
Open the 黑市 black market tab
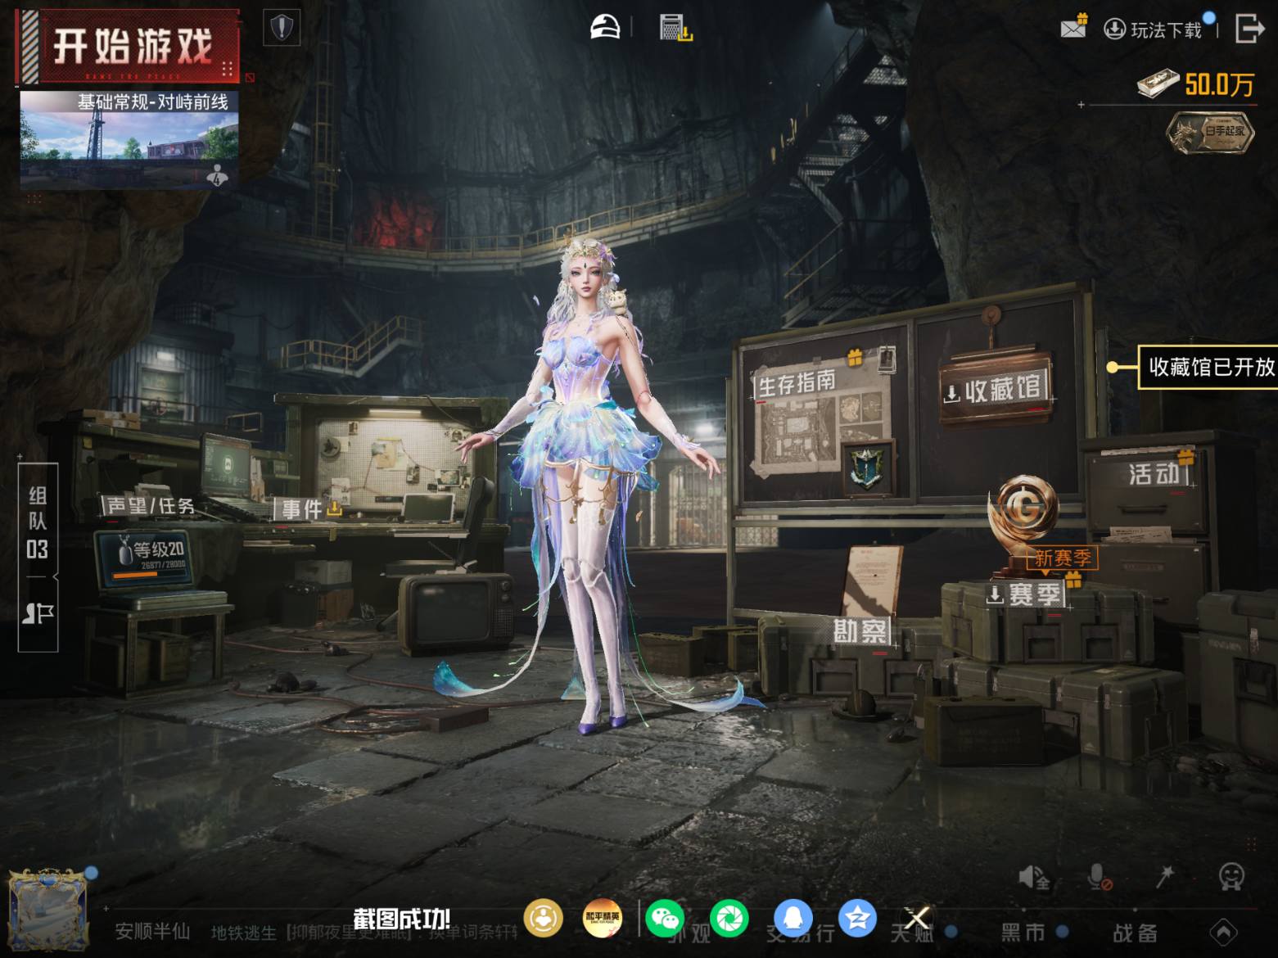[1023, 932]
